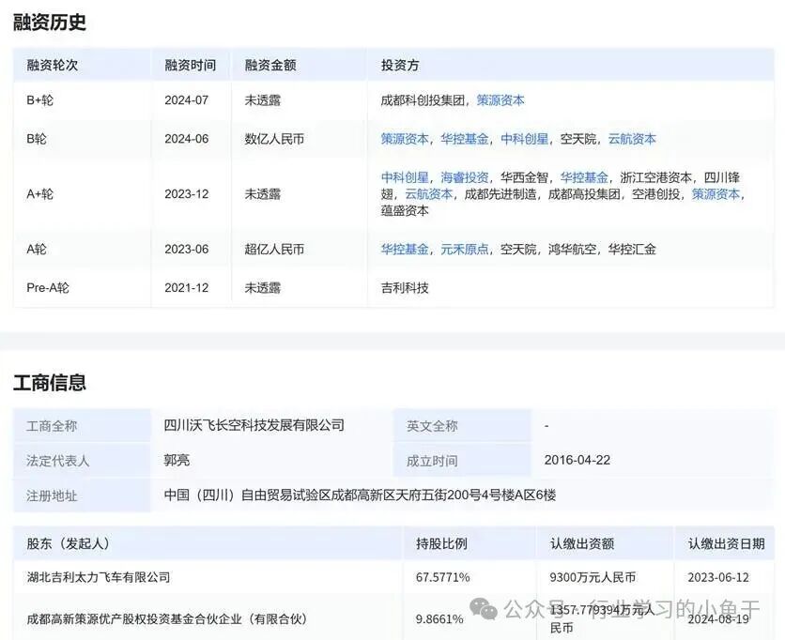Open 策源资本 link in A+轮 row
Image resolution: width=785 pixels, height=640 pixels.
pos(716,193)
